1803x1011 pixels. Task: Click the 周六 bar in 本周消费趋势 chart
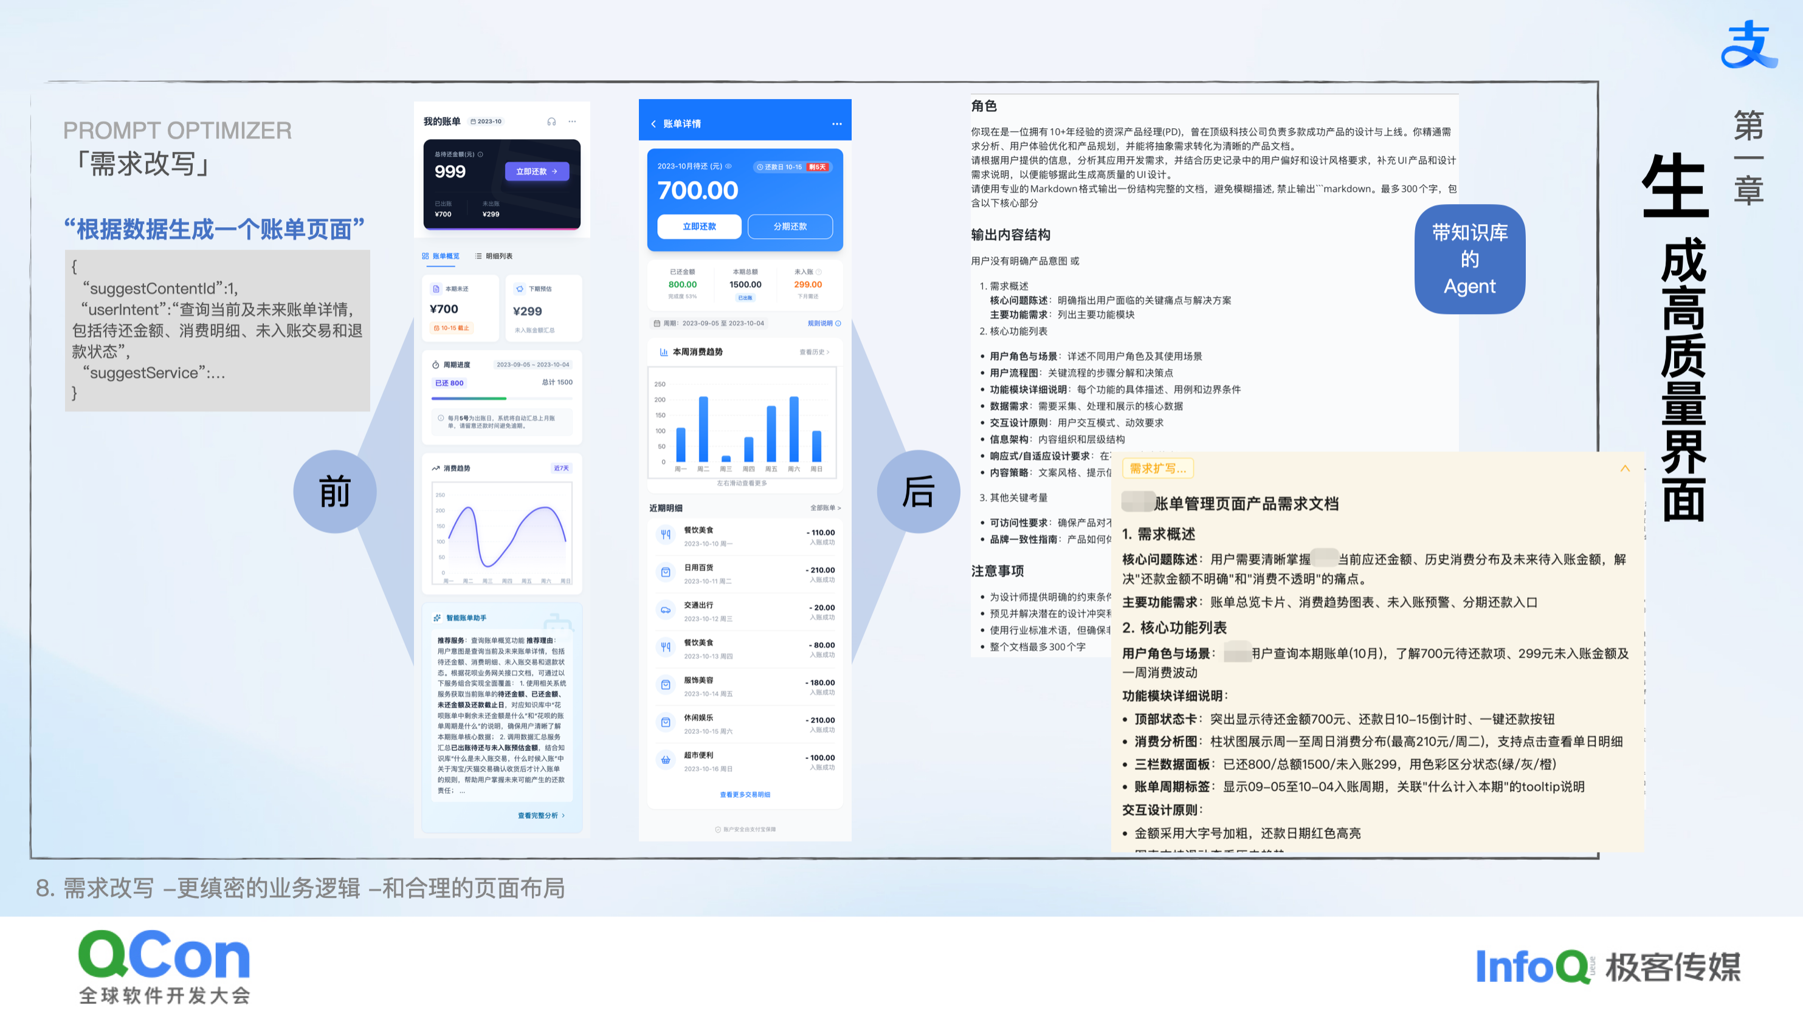794,429
